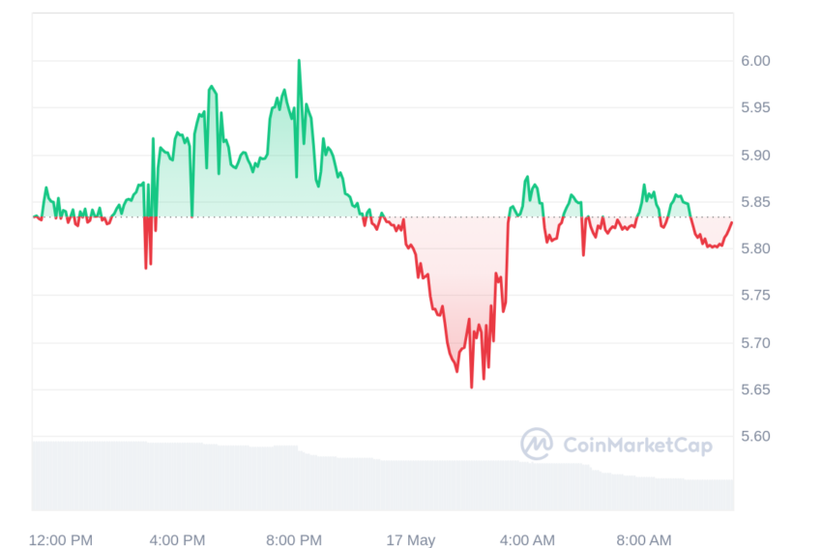The image size is (822, 548).
Task: Select the 5.90 price axis label
Action: pos(755,156)
